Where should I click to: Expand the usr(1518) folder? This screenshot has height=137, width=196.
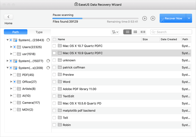11,54
